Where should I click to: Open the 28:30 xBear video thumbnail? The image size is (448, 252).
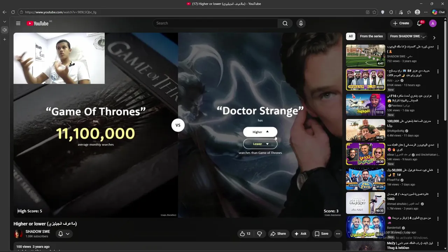pyautogui.click(x=365, y=154)
